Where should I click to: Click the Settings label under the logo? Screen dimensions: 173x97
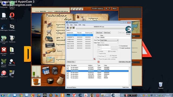128,34
